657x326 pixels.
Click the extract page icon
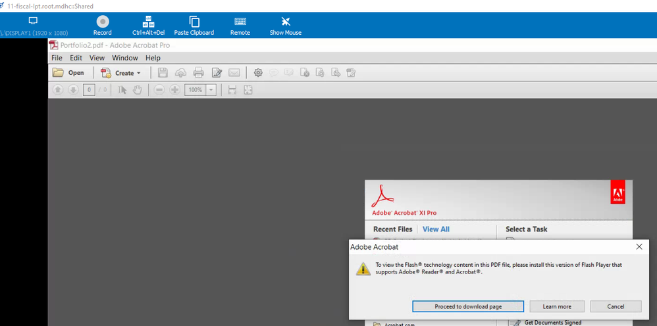[336, 73]
